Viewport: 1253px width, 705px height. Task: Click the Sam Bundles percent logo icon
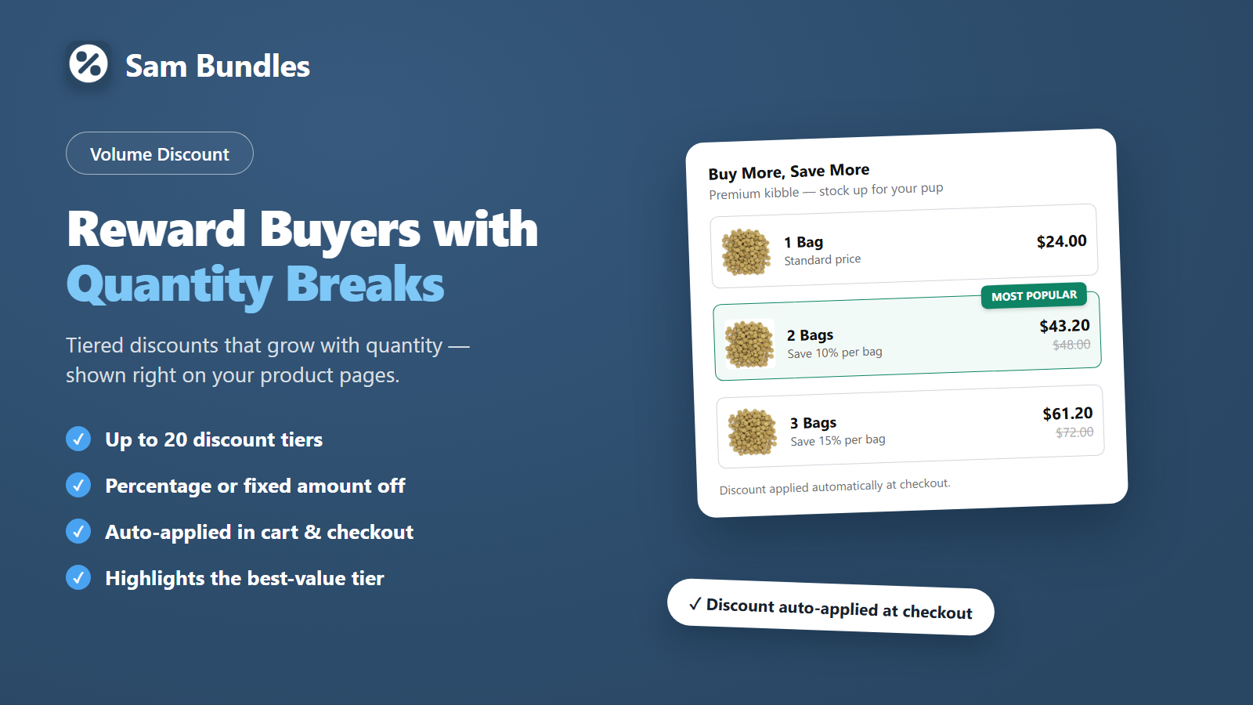tap(88, 63)
